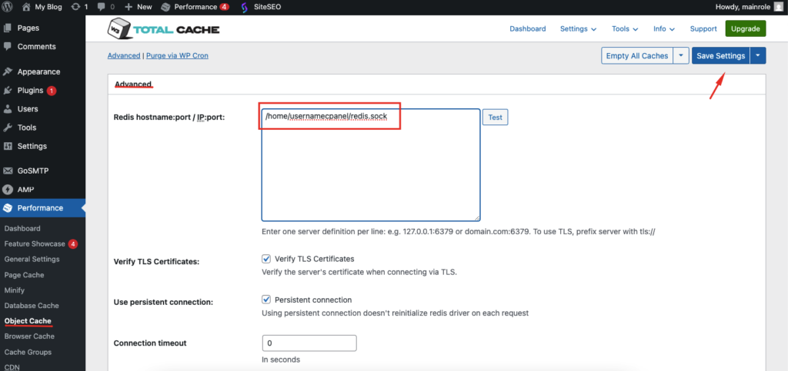Open the user avatar next to Howdy
Screen dimensions: 788x371
(778, 7)
